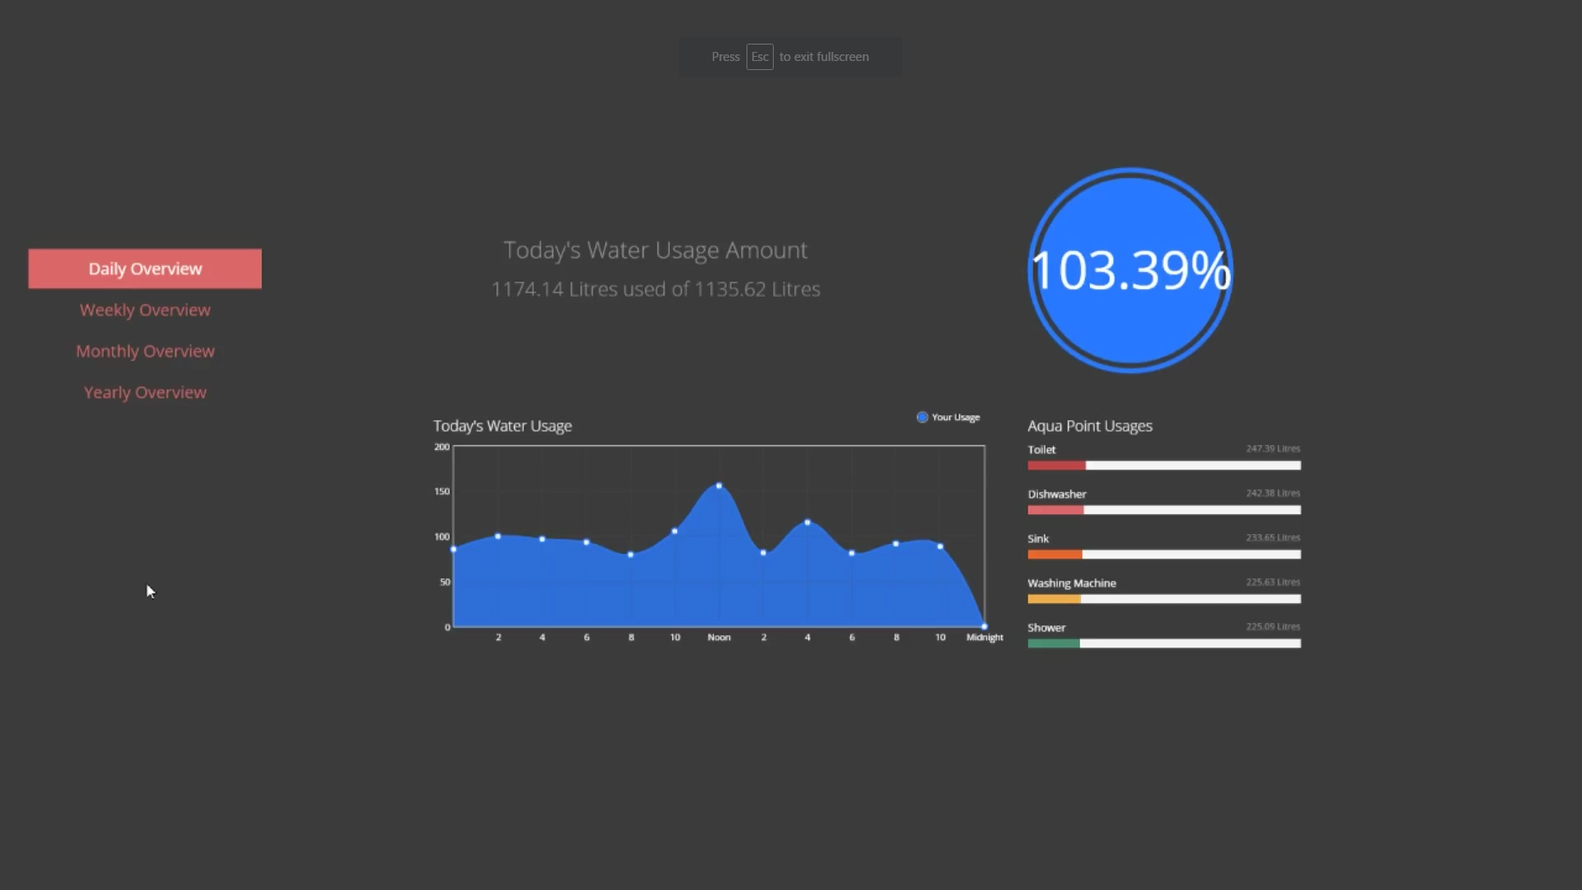Click the 103.39% circular usage gauge

click(1130, 270)
